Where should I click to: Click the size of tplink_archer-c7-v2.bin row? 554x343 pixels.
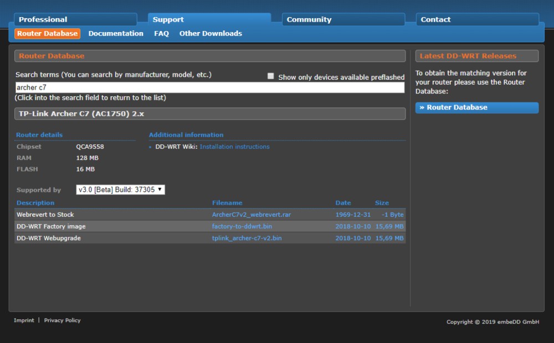click(389, 238)
